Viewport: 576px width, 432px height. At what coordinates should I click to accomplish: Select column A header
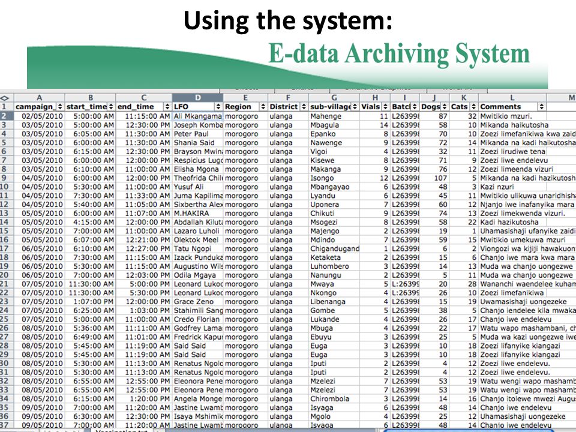click(x=40, y=98)
